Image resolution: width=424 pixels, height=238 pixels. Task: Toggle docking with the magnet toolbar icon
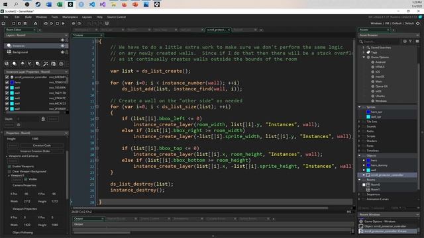(107, 24)
